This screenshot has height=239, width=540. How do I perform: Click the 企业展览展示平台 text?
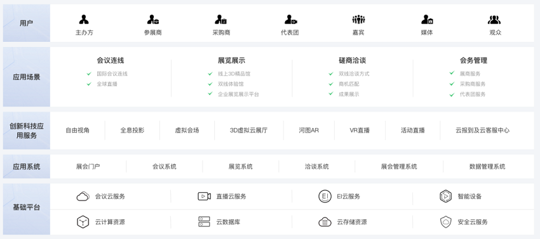pos(238,94)
